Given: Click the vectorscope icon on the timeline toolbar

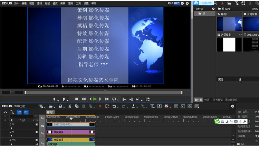Looking at the screenshot, I should click(x=190, y=106).
